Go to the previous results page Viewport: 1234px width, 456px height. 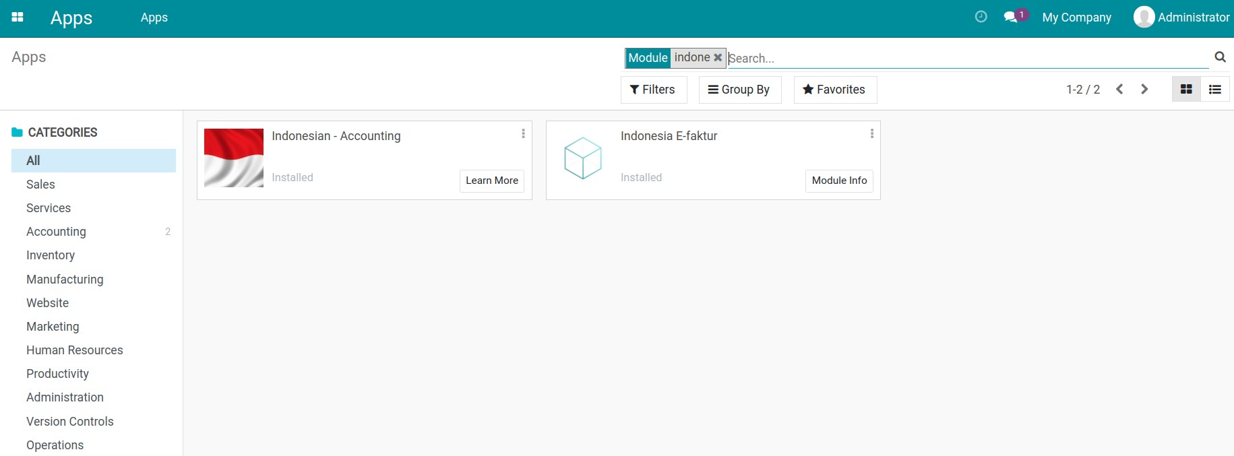point(1119,89)
